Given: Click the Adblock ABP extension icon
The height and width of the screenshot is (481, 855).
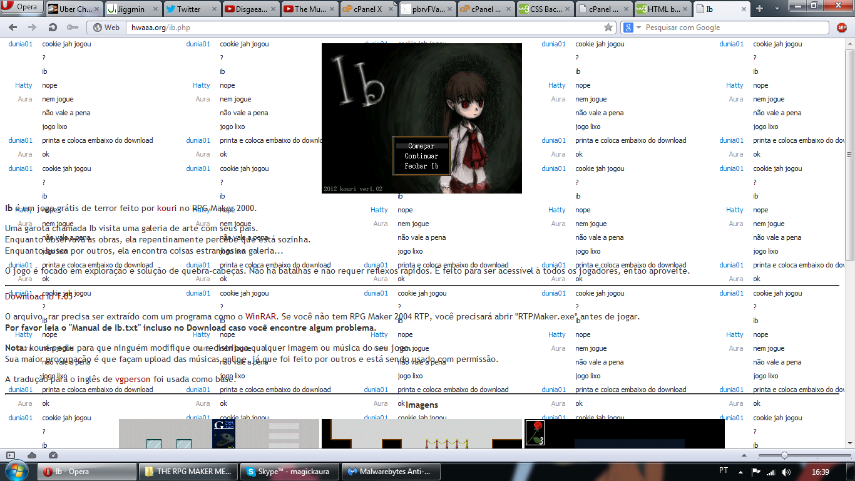Looking at the screenshot, I should coord(842,28).
